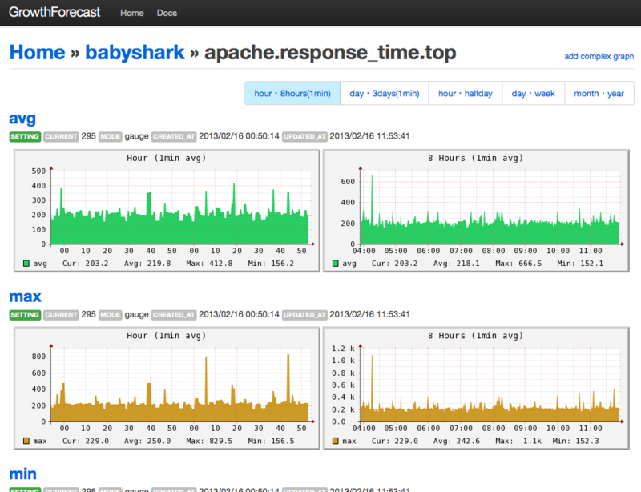Open the Home navbar item

(x=131, y=13)
